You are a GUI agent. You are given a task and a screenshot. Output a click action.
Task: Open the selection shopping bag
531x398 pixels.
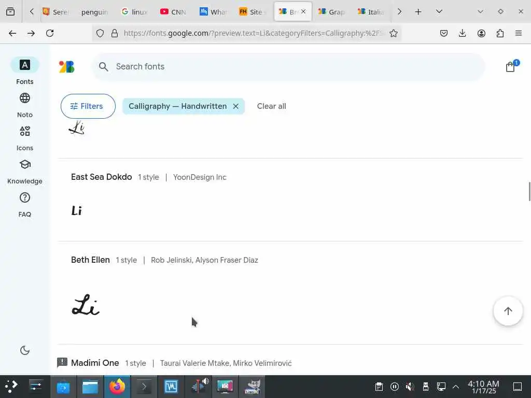(511, 67)
